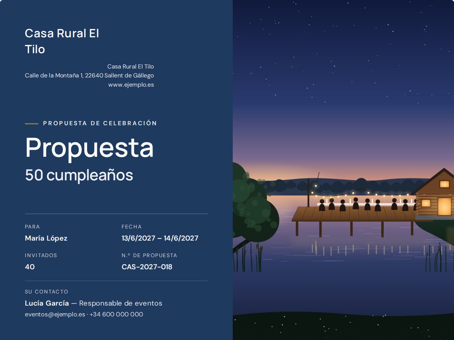
Task: Click the date range 13/6/2027 – 14/6/2027
Action: click(160, 238)
